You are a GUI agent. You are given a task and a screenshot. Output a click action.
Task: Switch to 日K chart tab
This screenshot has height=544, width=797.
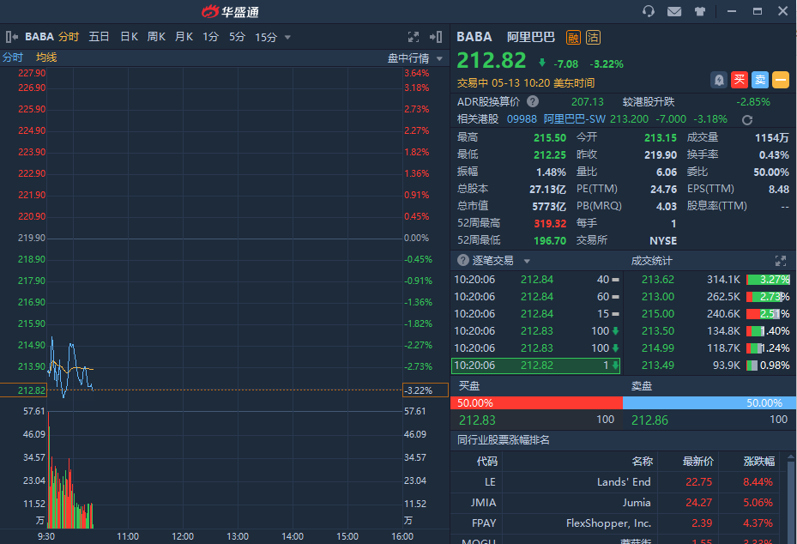pos(129,37)
